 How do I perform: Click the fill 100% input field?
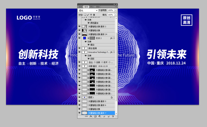pyautogui.click(x=111, y=15)
